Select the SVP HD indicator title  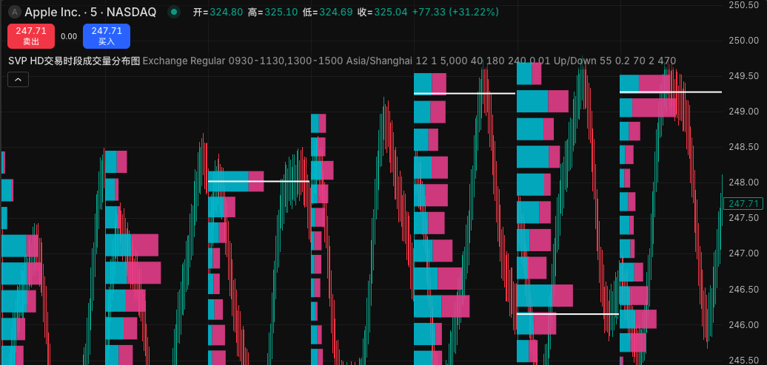click(x=74, y=61)
